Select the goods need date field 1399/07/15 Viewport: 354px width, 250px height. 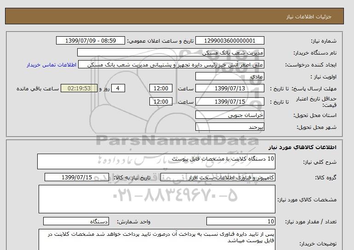77,177
